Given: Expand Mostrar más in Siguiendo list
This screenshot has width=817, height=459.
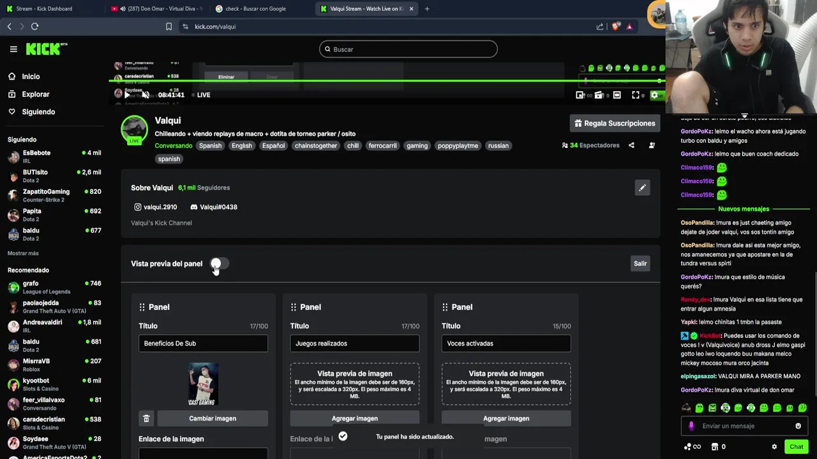Looking at the screenshot, I should 23,253.
